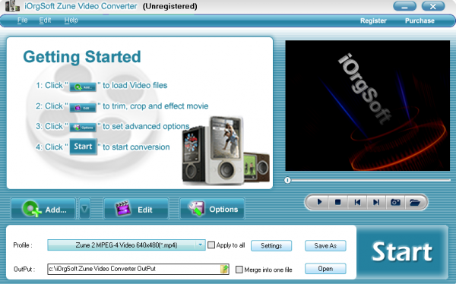Close the converter window
456x284 pixels.
tap(433, 6)
